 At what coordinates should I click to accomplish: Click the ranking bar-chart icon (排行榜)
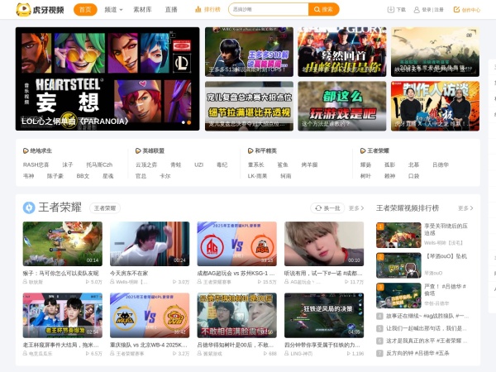coord(198,10)
